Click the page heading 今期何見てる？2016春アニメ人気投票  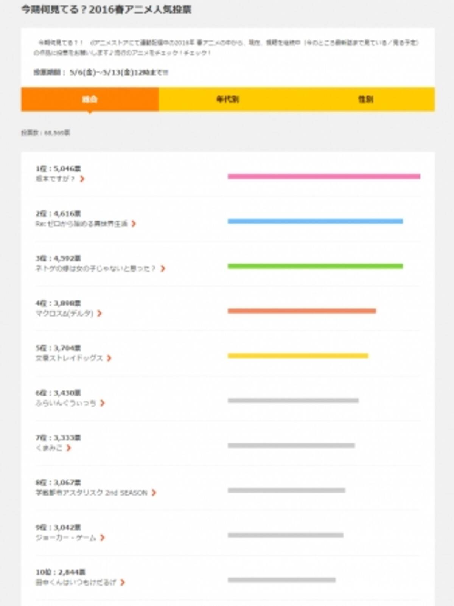point(106,9)
